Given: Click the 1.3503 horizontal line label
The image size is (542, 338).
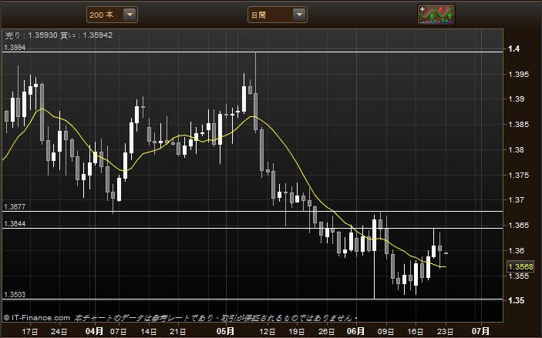Looking at the screenshot, I should 15,294.
